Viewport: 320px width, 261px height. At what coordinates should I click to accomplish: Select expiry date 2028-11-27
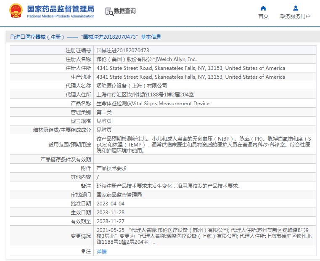click(x=111, y=221)
